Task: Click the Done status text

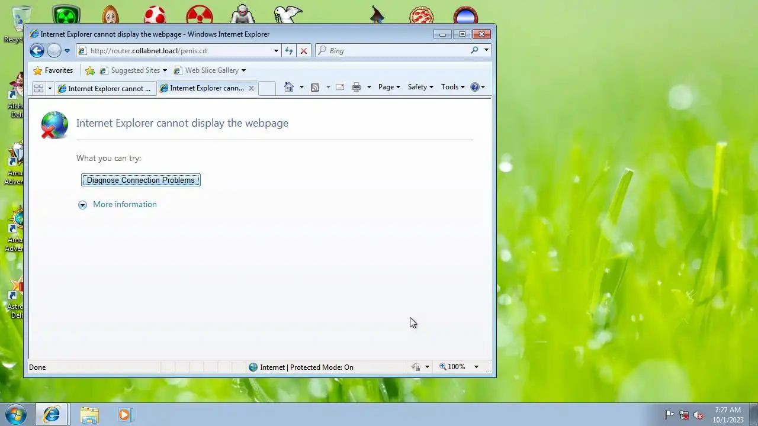Action: 37,367
